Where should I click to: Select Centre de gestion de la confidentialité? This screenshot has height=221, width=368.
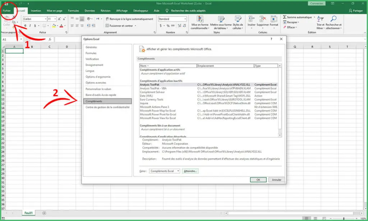pos(107,107)
